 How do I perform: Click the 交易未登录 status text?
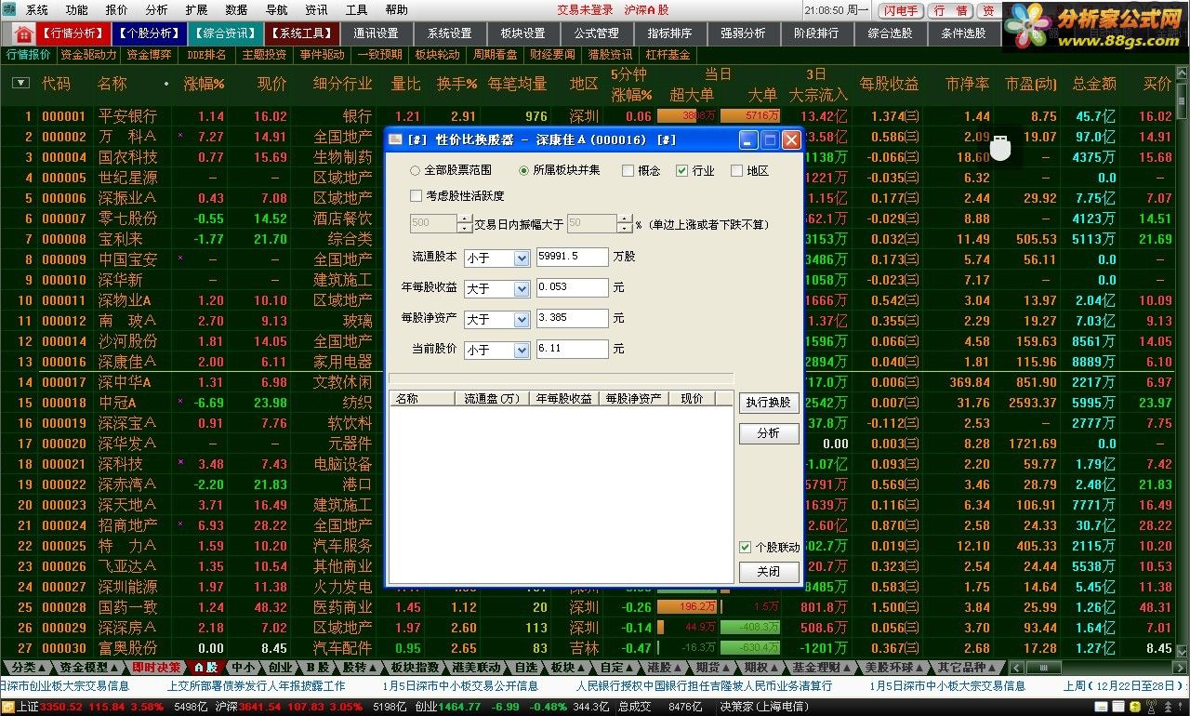coord(586,10)
